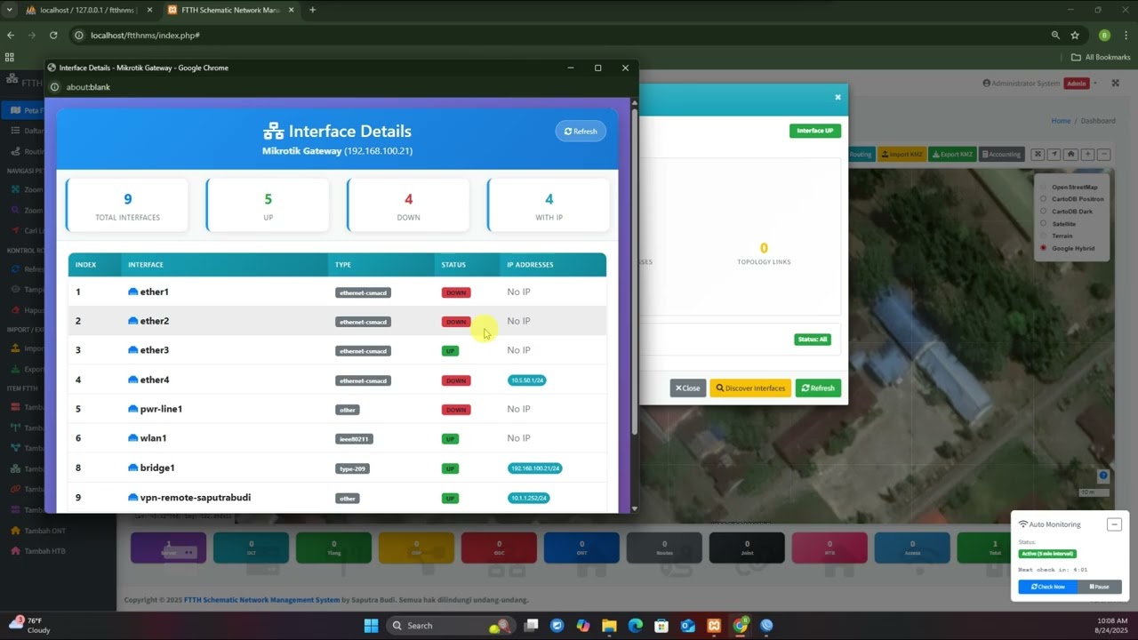The width and height of the screenshot is (1138, 640).
Task: Open the Administrator System user dropdown
Action: pos(1039,84)
